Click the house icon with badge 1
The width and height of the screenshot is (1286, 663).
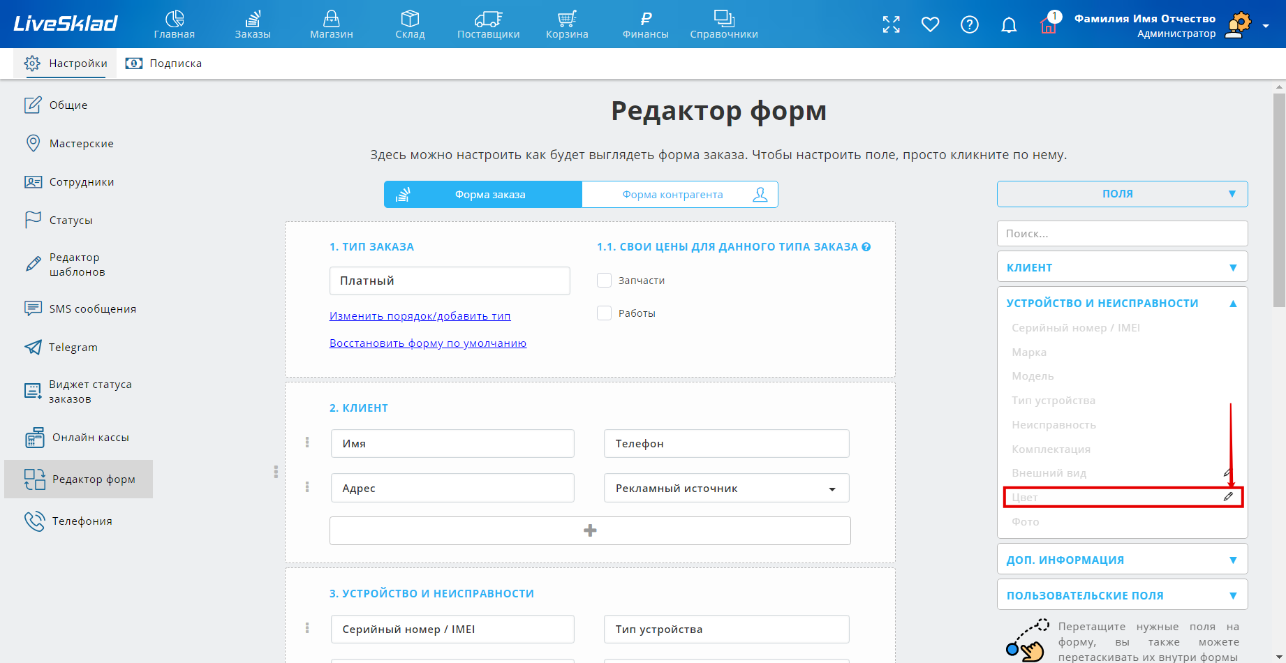point(1049,24)
